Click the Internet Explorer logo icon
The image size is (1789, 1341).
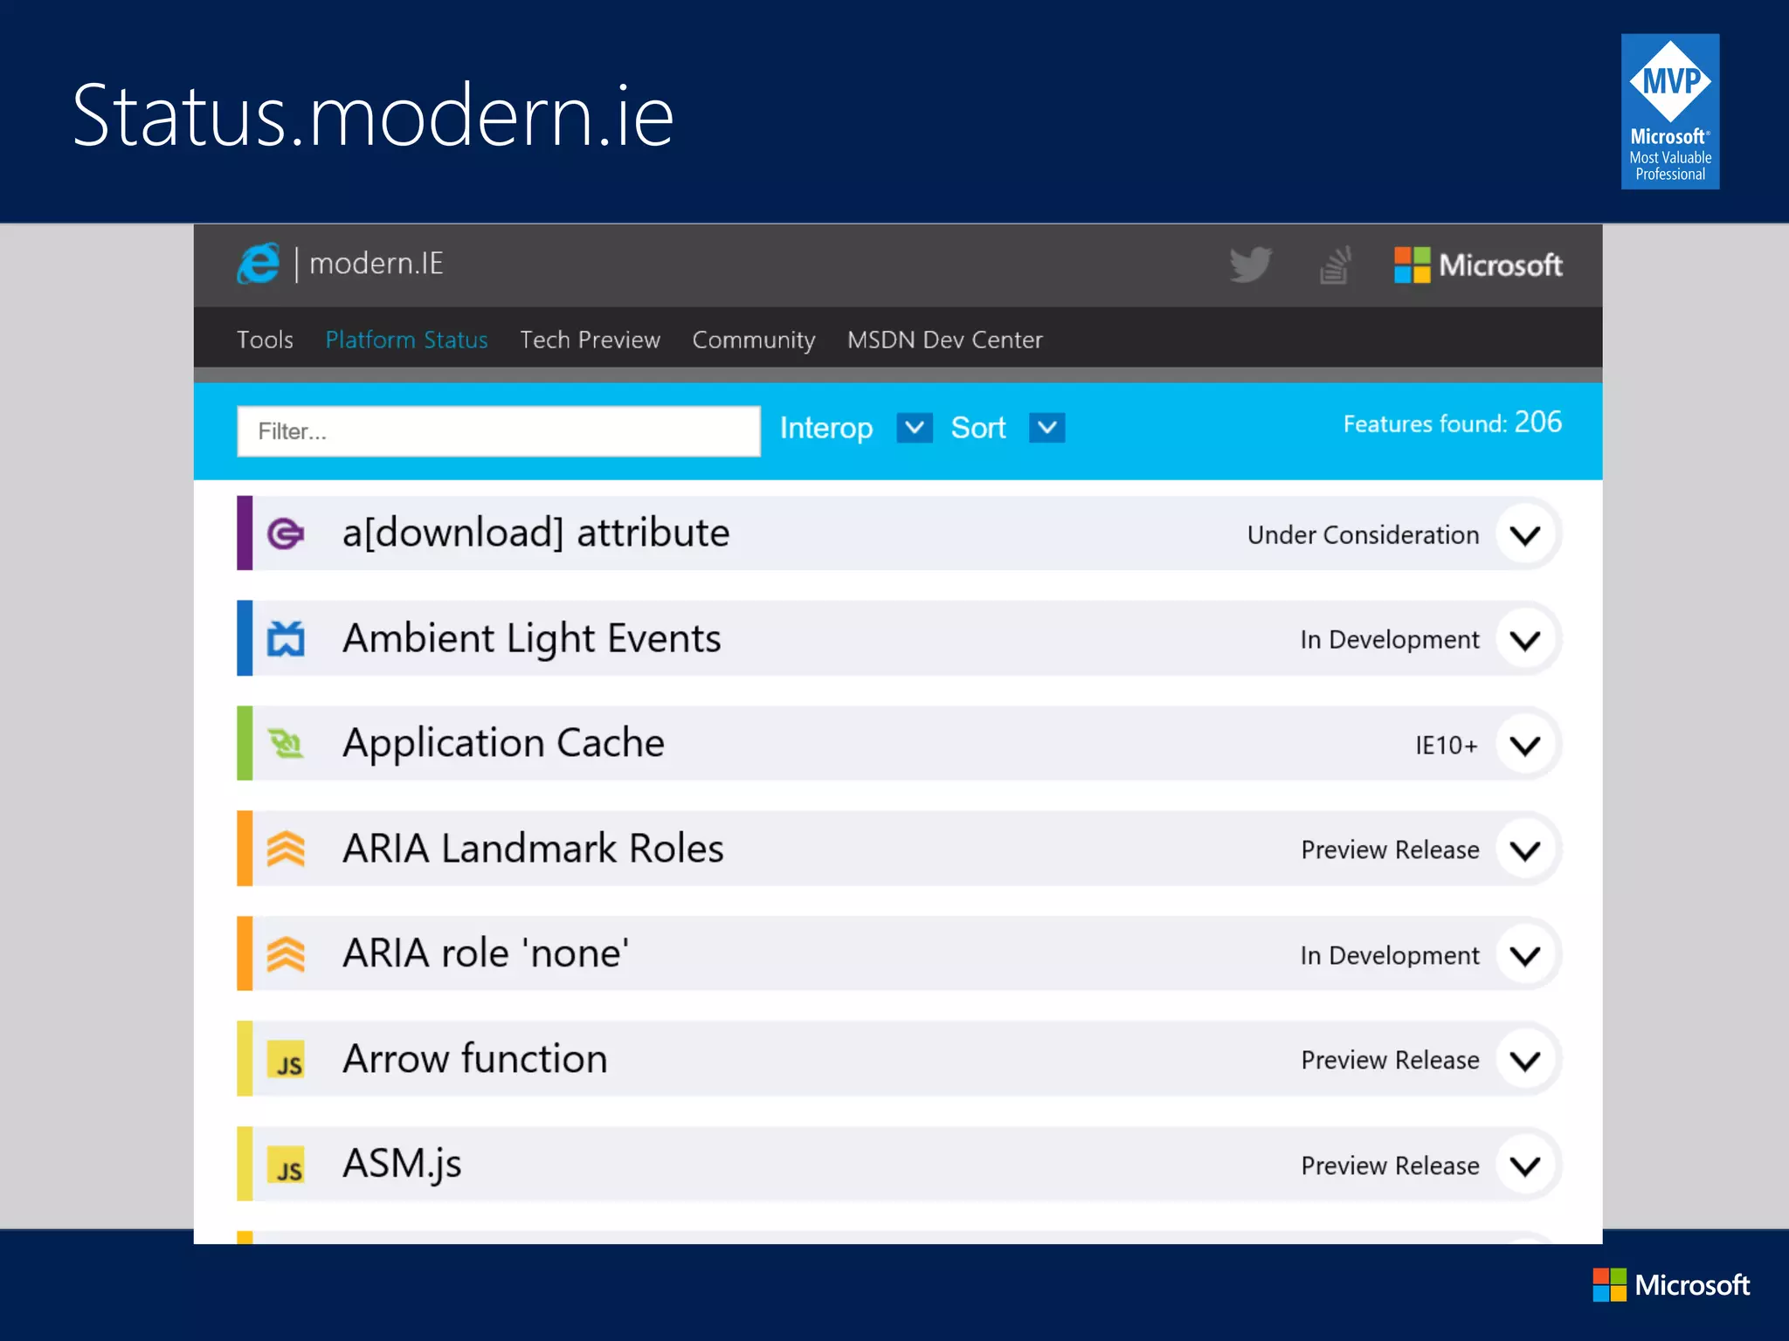coord(259,263)
